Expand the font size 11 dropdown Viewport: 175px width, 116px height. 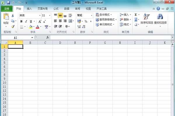pyautogui.click(x=50, y=15)
